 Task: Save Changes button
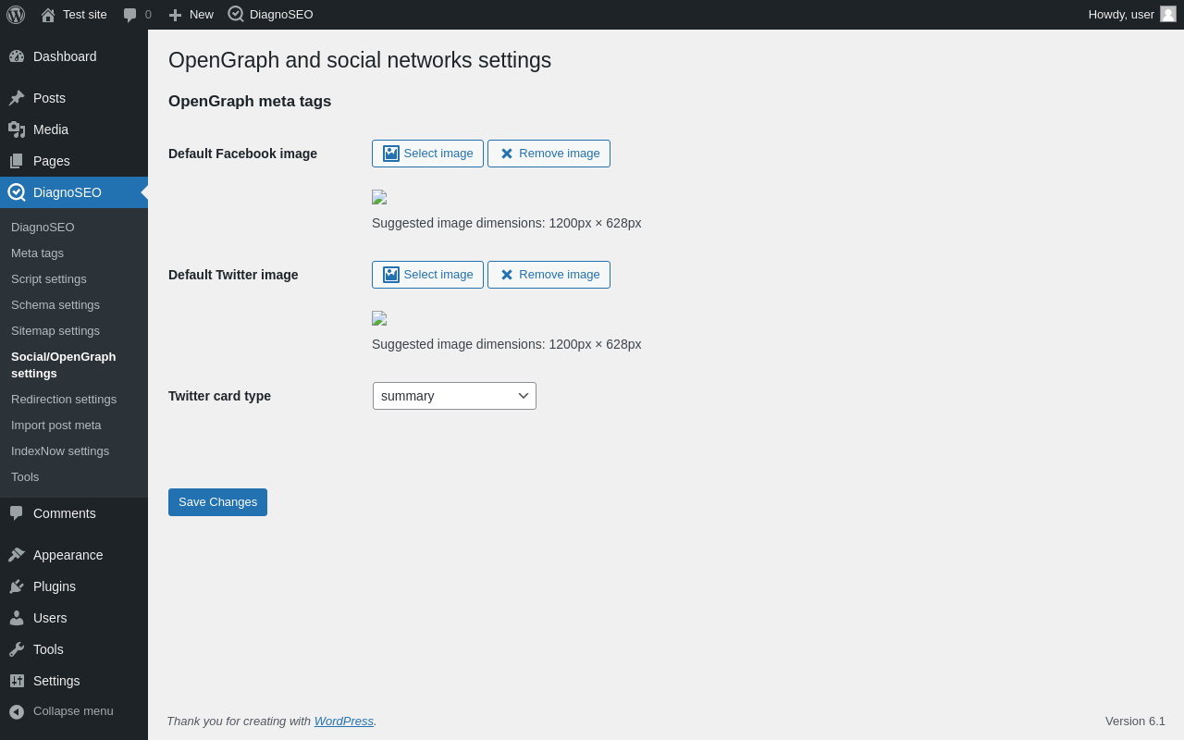click(217, 502)
